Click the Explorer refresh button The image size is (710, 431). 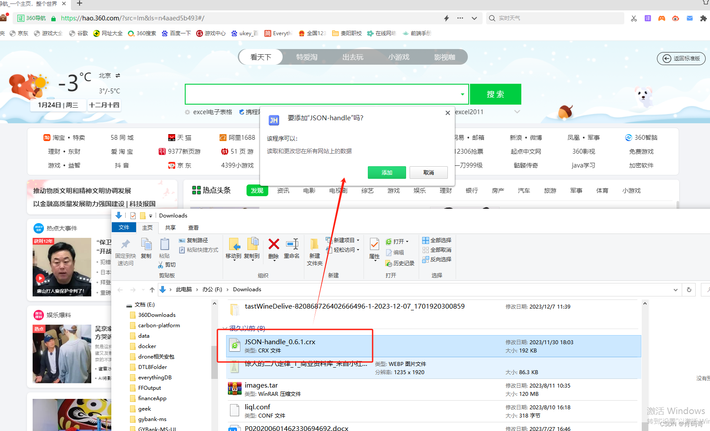coord(689,290)
